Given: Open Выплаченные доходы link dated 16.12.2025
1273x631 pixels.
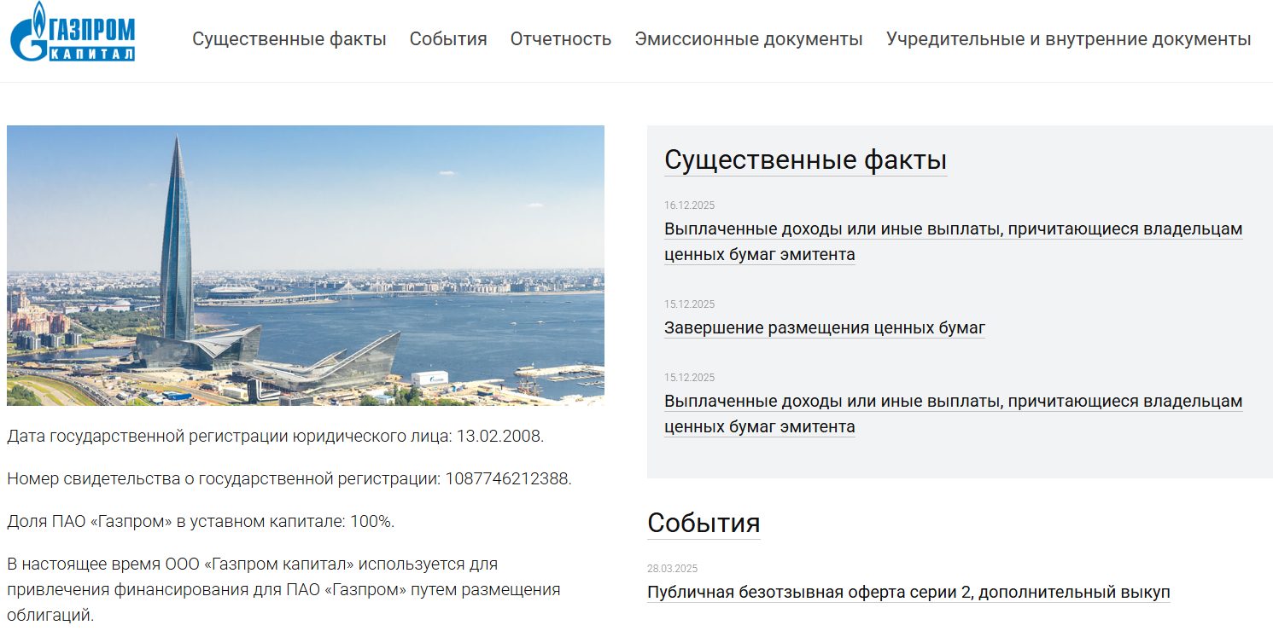Looking at the screenshot, I should point(954,242).
